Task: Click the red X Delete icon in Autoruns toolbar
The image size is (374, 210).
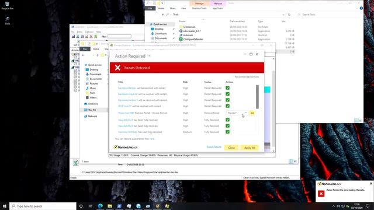Action: pos(91,36)
